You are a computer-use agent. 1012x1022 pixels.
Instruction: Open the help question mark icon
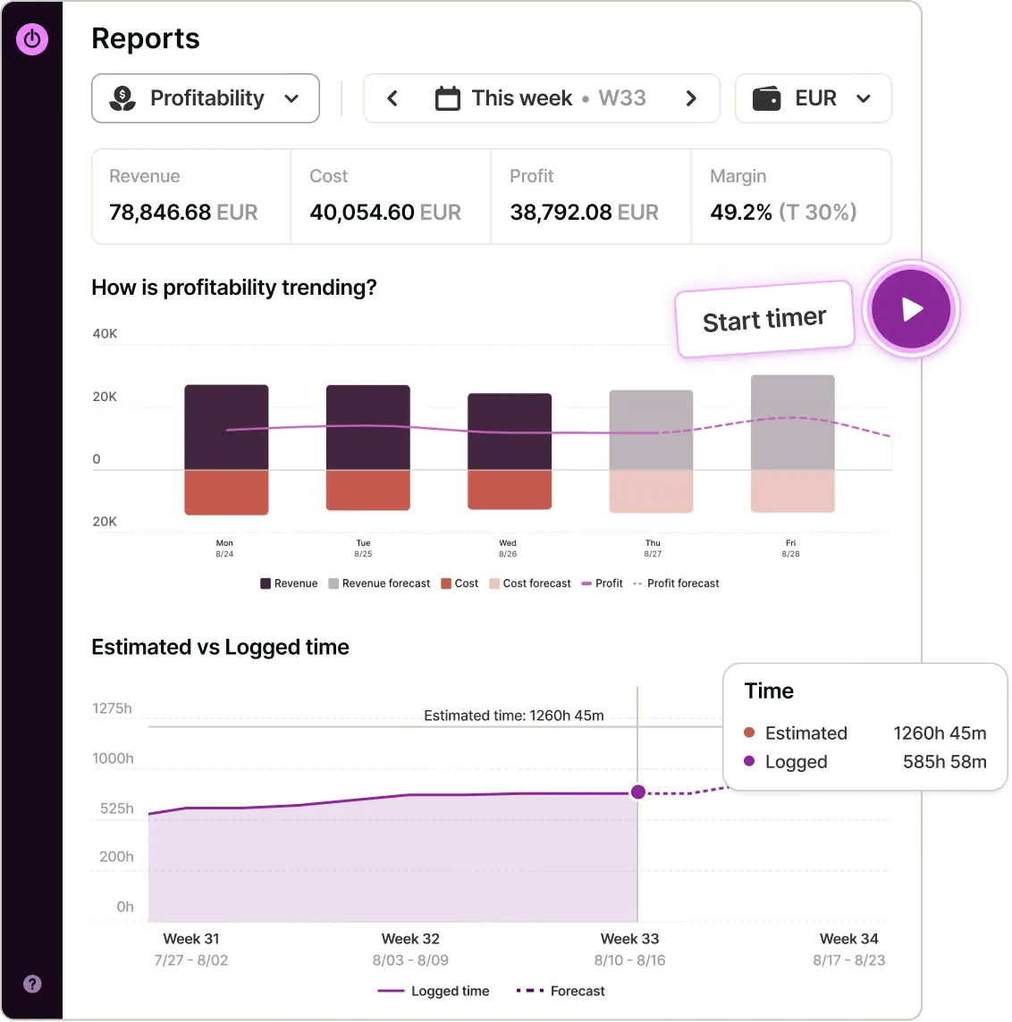tap(32, 984)
